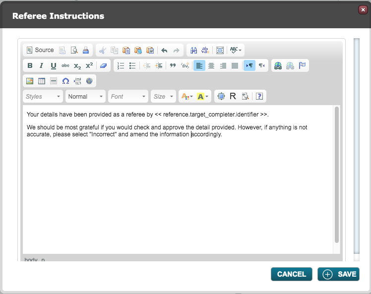This screenshot has height=294, width=371.
Task: Undo the last edit
Action: point(164,50)
